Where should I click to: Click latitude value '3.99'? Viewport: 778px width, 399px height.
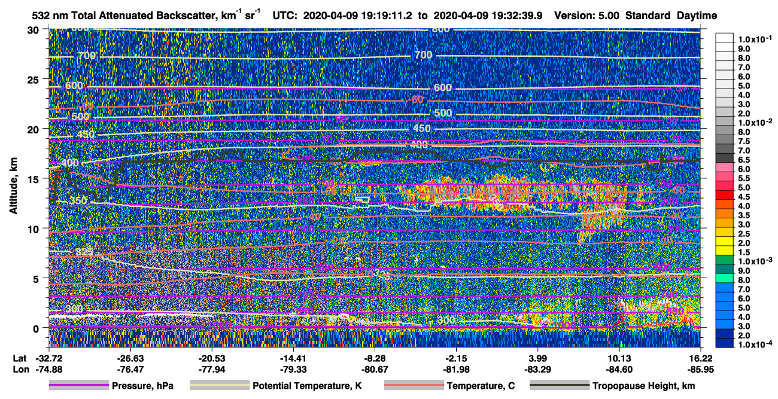pos(538,359)
